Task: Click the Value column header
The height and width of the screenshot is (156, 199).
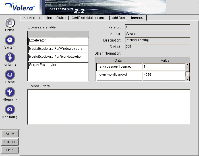Action: click(165, 60)
